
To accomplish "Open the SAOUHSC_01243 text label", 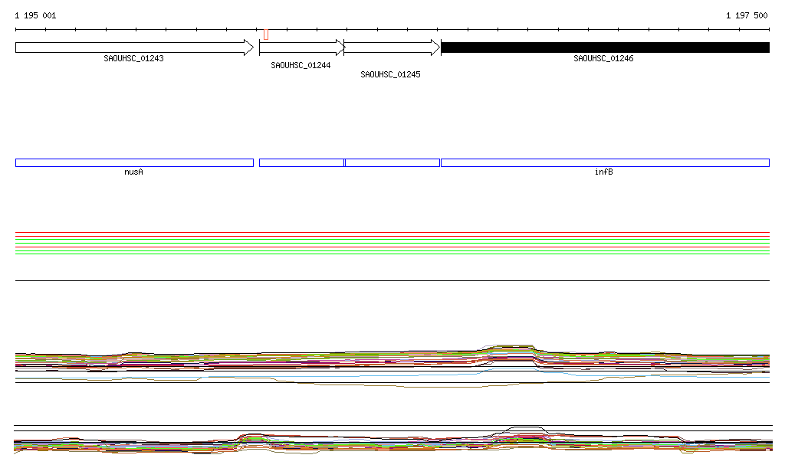I will point(133,58).
